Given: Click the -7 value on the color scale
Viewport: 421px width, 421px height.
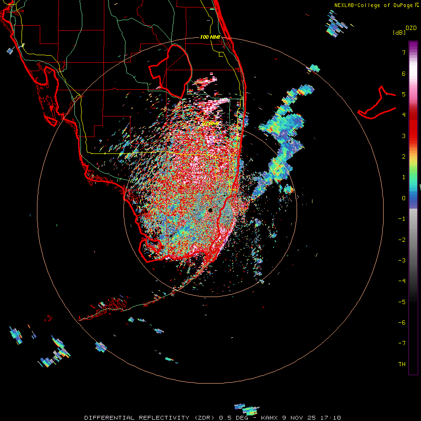Looking at the screenshot, I should (x=402, y=343).
